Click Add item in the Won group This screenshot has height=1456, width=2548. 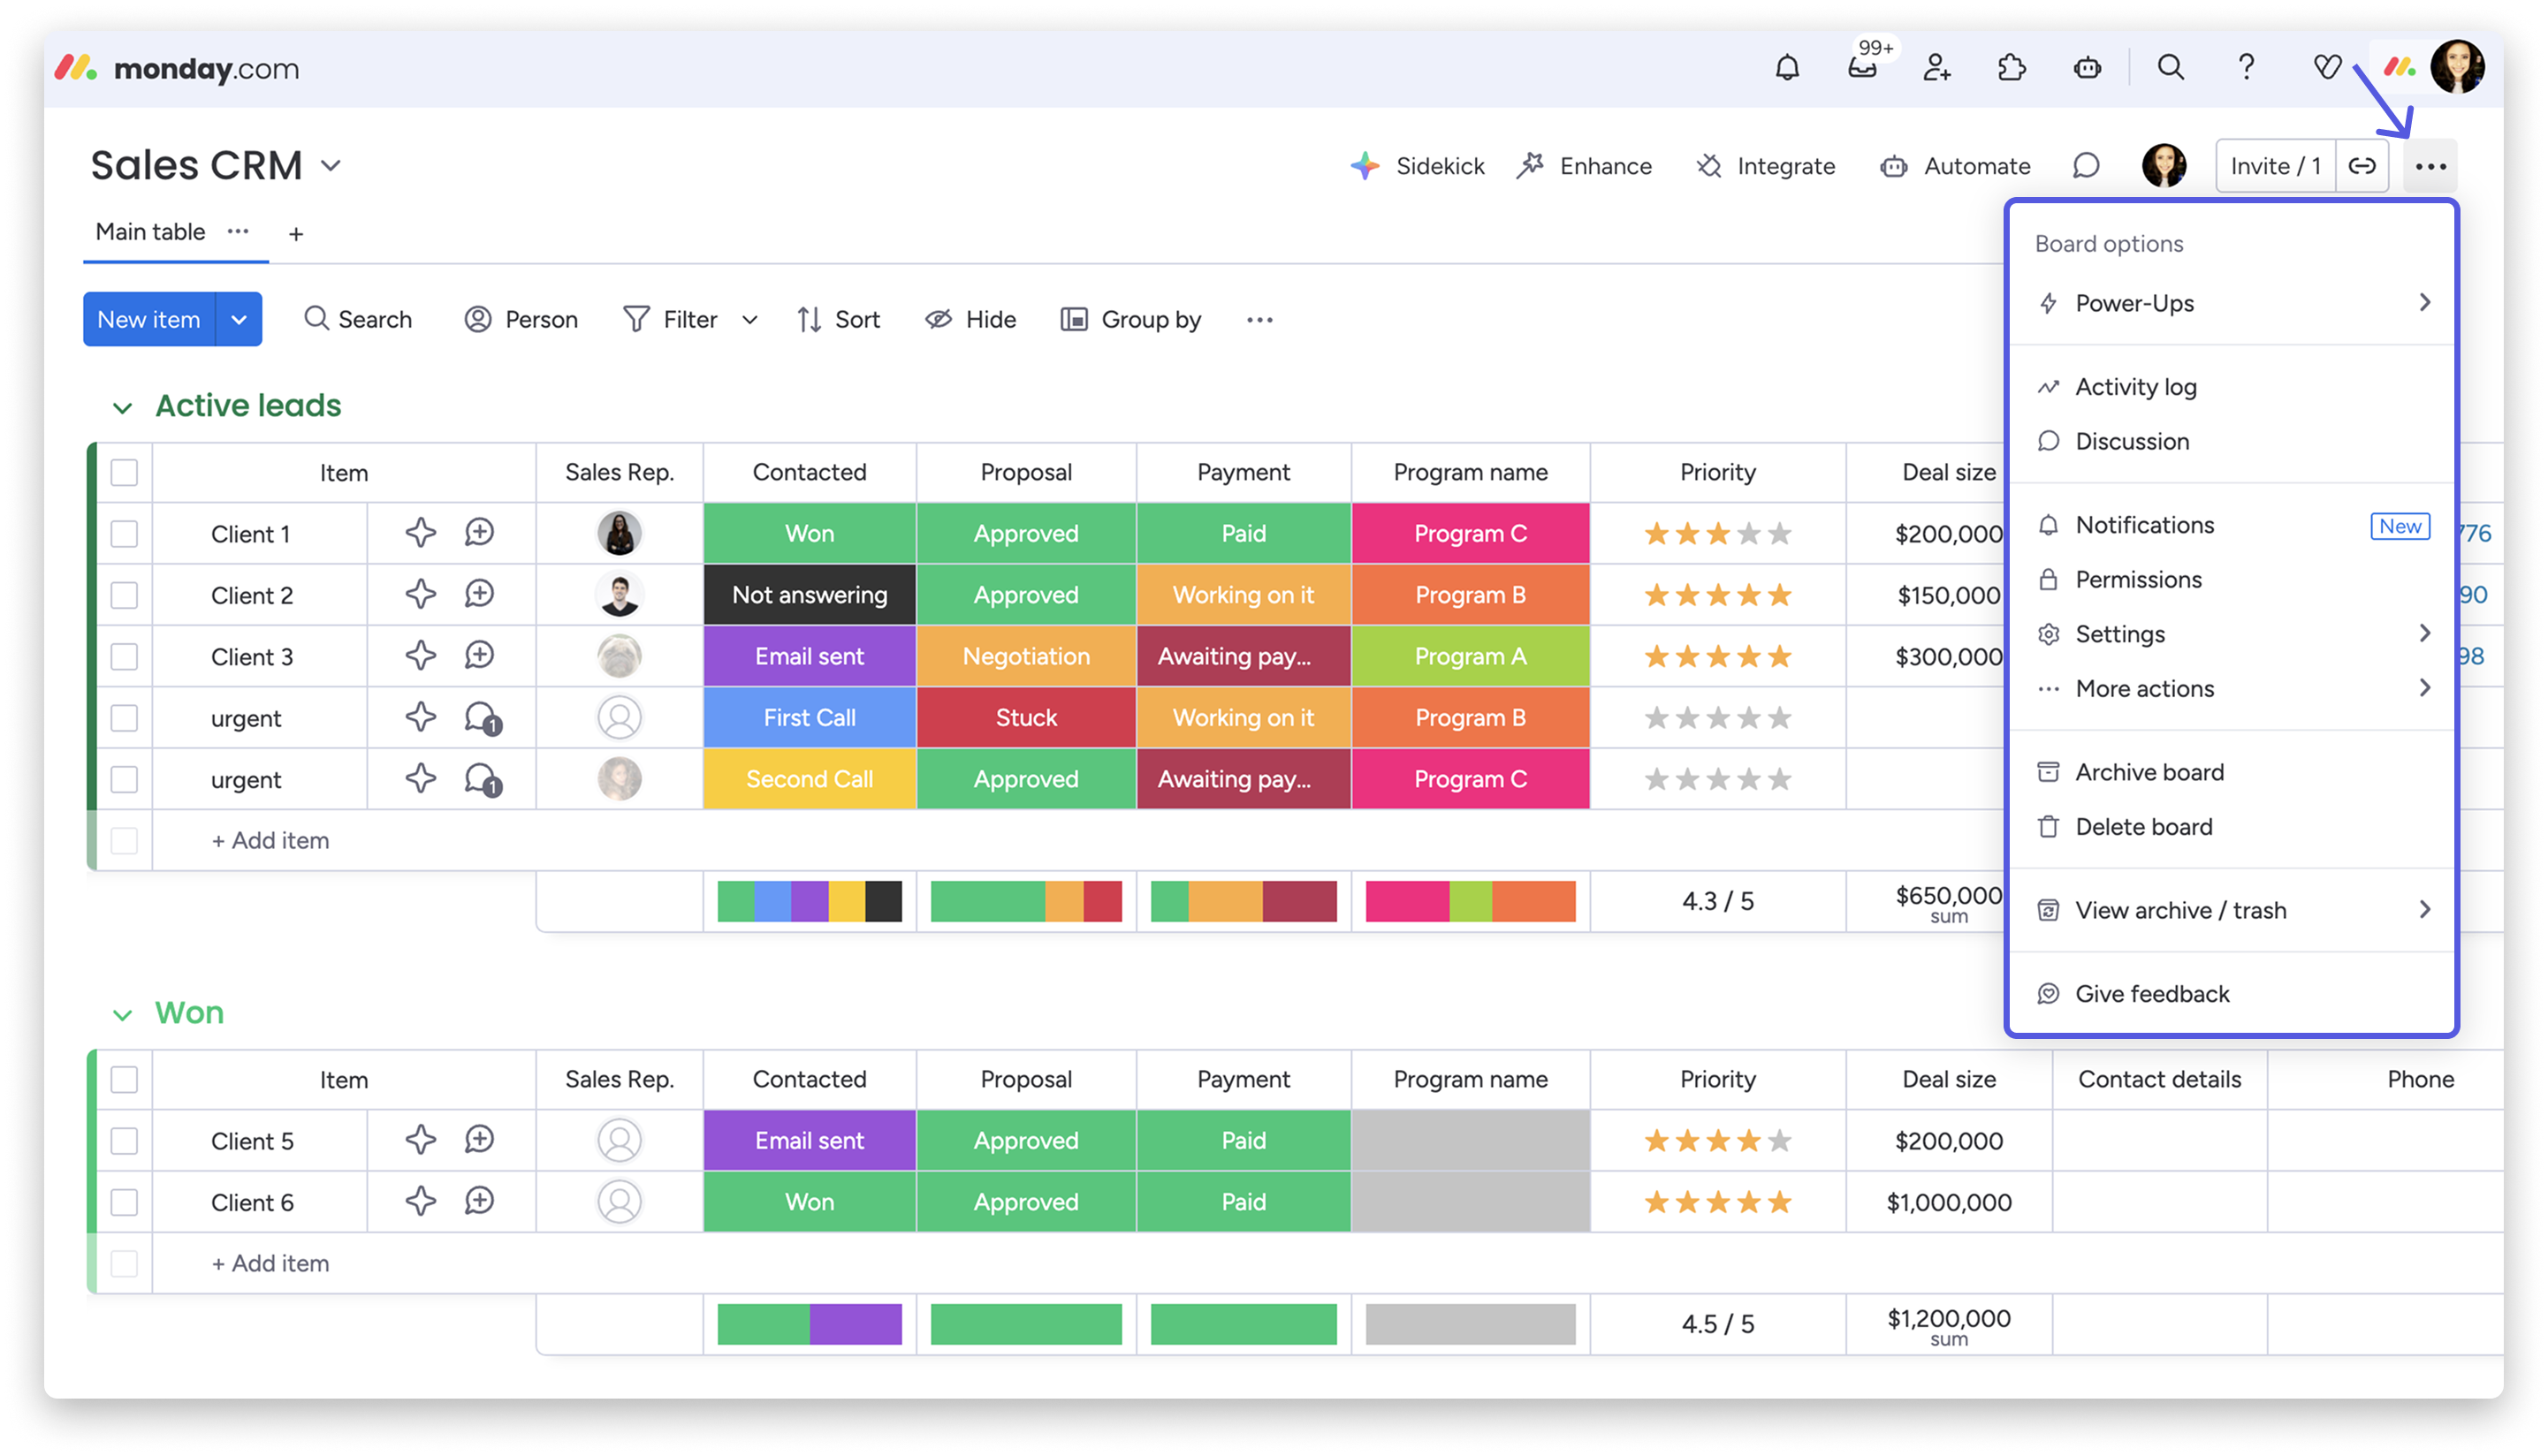[x=270, y=1263]
